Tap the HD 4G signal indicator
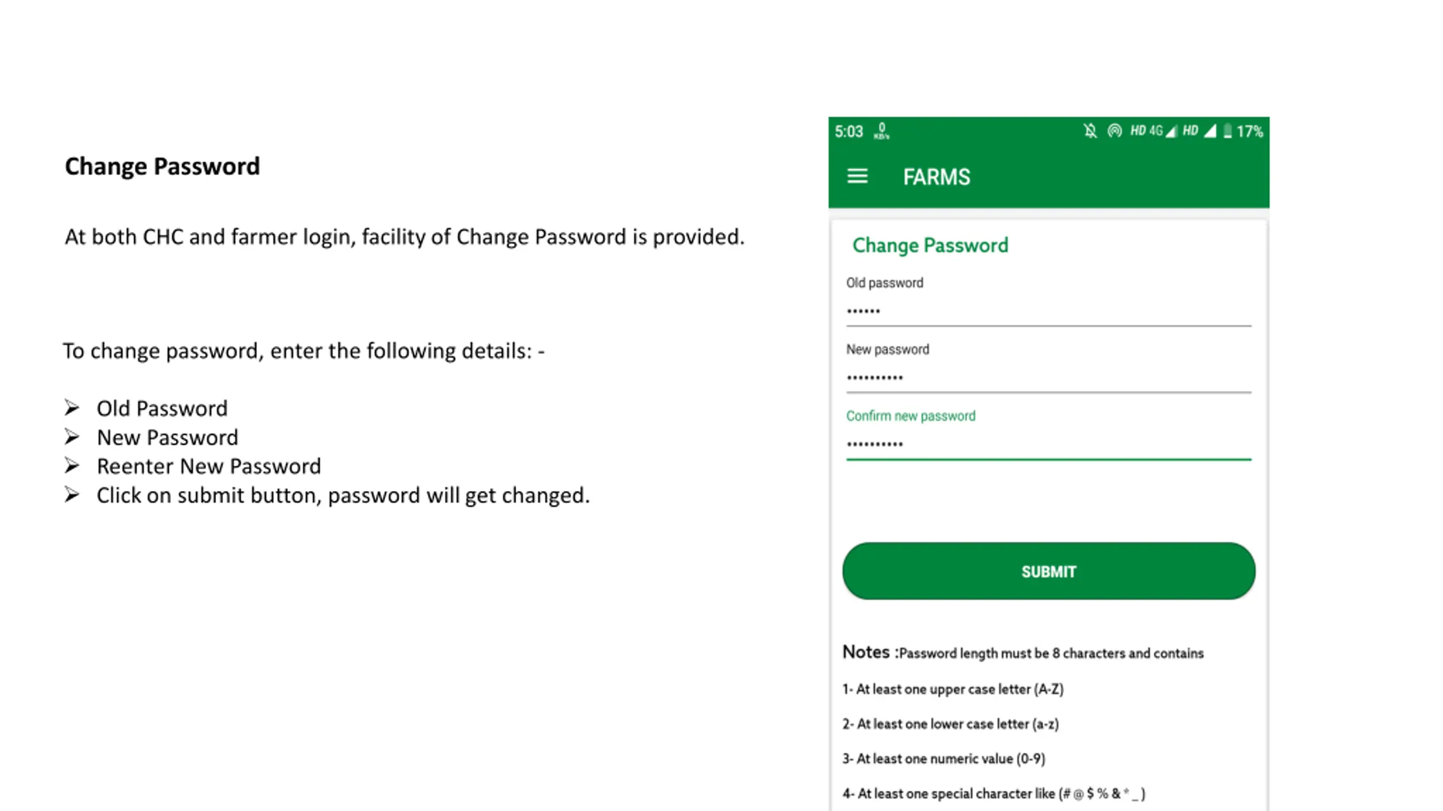The width and height of the screenshot is (1443, 811). coord(1154,131)
